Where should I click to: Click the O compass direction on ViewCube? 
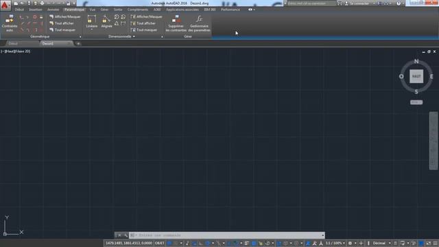401,76
